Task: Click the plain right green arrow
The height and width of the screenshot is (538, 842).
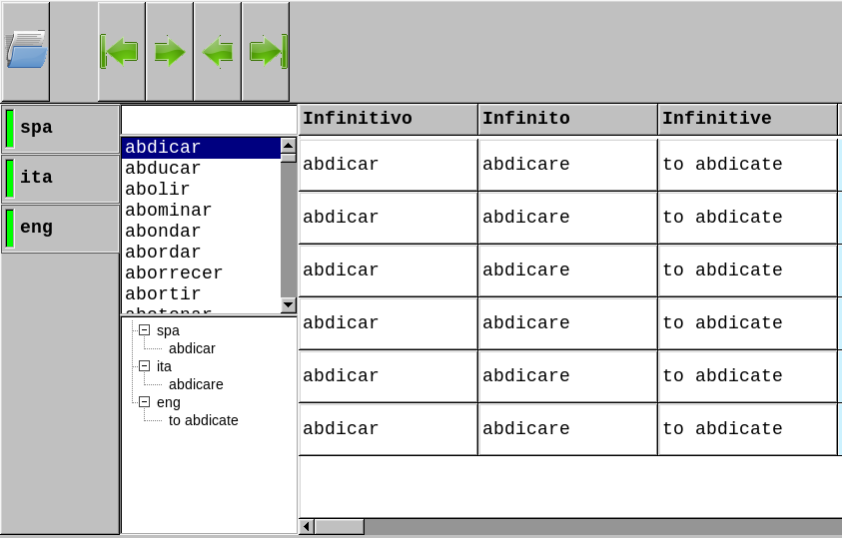Action: point(169,51)
